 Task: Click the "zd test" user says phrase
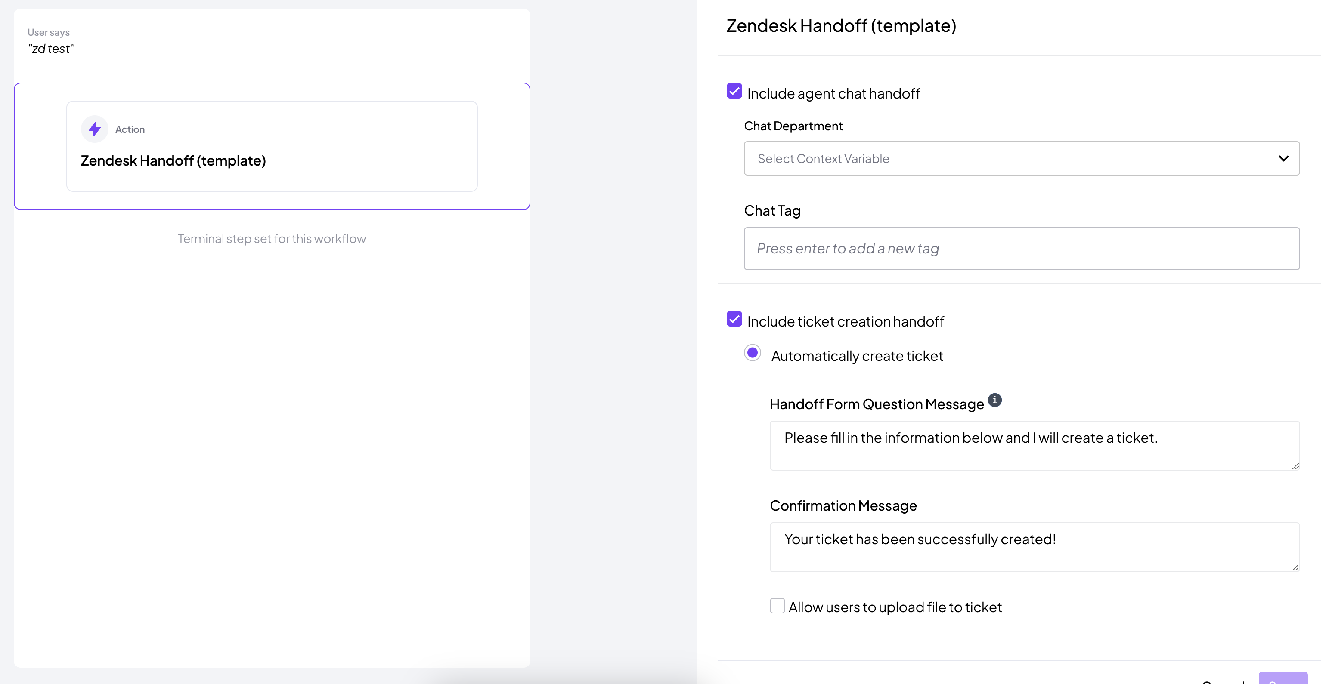[x=51, y=49]
